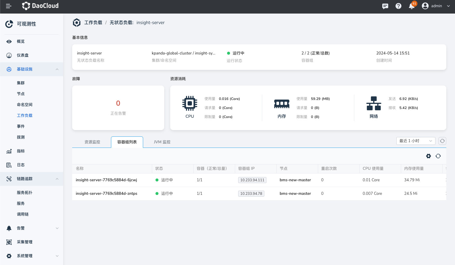Go to 仪表盘 in sidebar
Viewport: 455px width, 265px height.
23,55
